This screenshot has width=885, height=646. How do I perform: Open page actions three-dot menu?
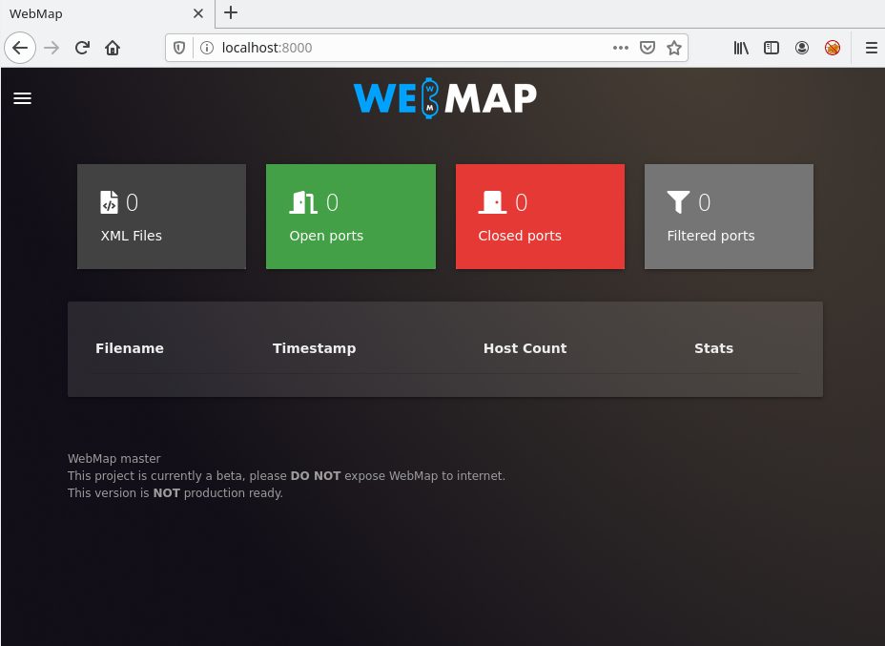pos(620,48)
